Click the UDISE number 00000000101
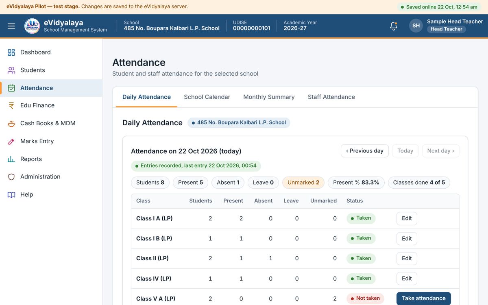Image resolution: width=488 pixels, height=305 pixels. 252,28
